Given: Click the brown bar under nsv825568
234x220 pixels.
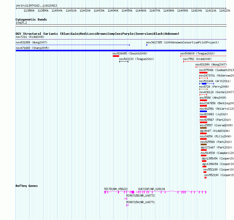Looking at the screenshot, I should click(204, 144).
